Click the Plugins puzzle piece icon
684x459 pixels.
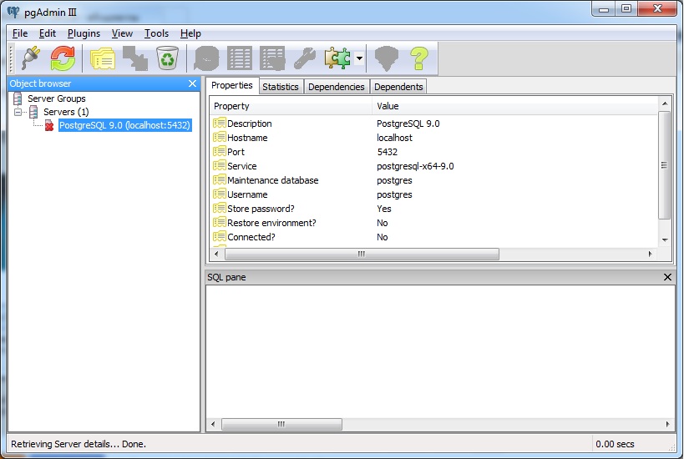point(337,58)
